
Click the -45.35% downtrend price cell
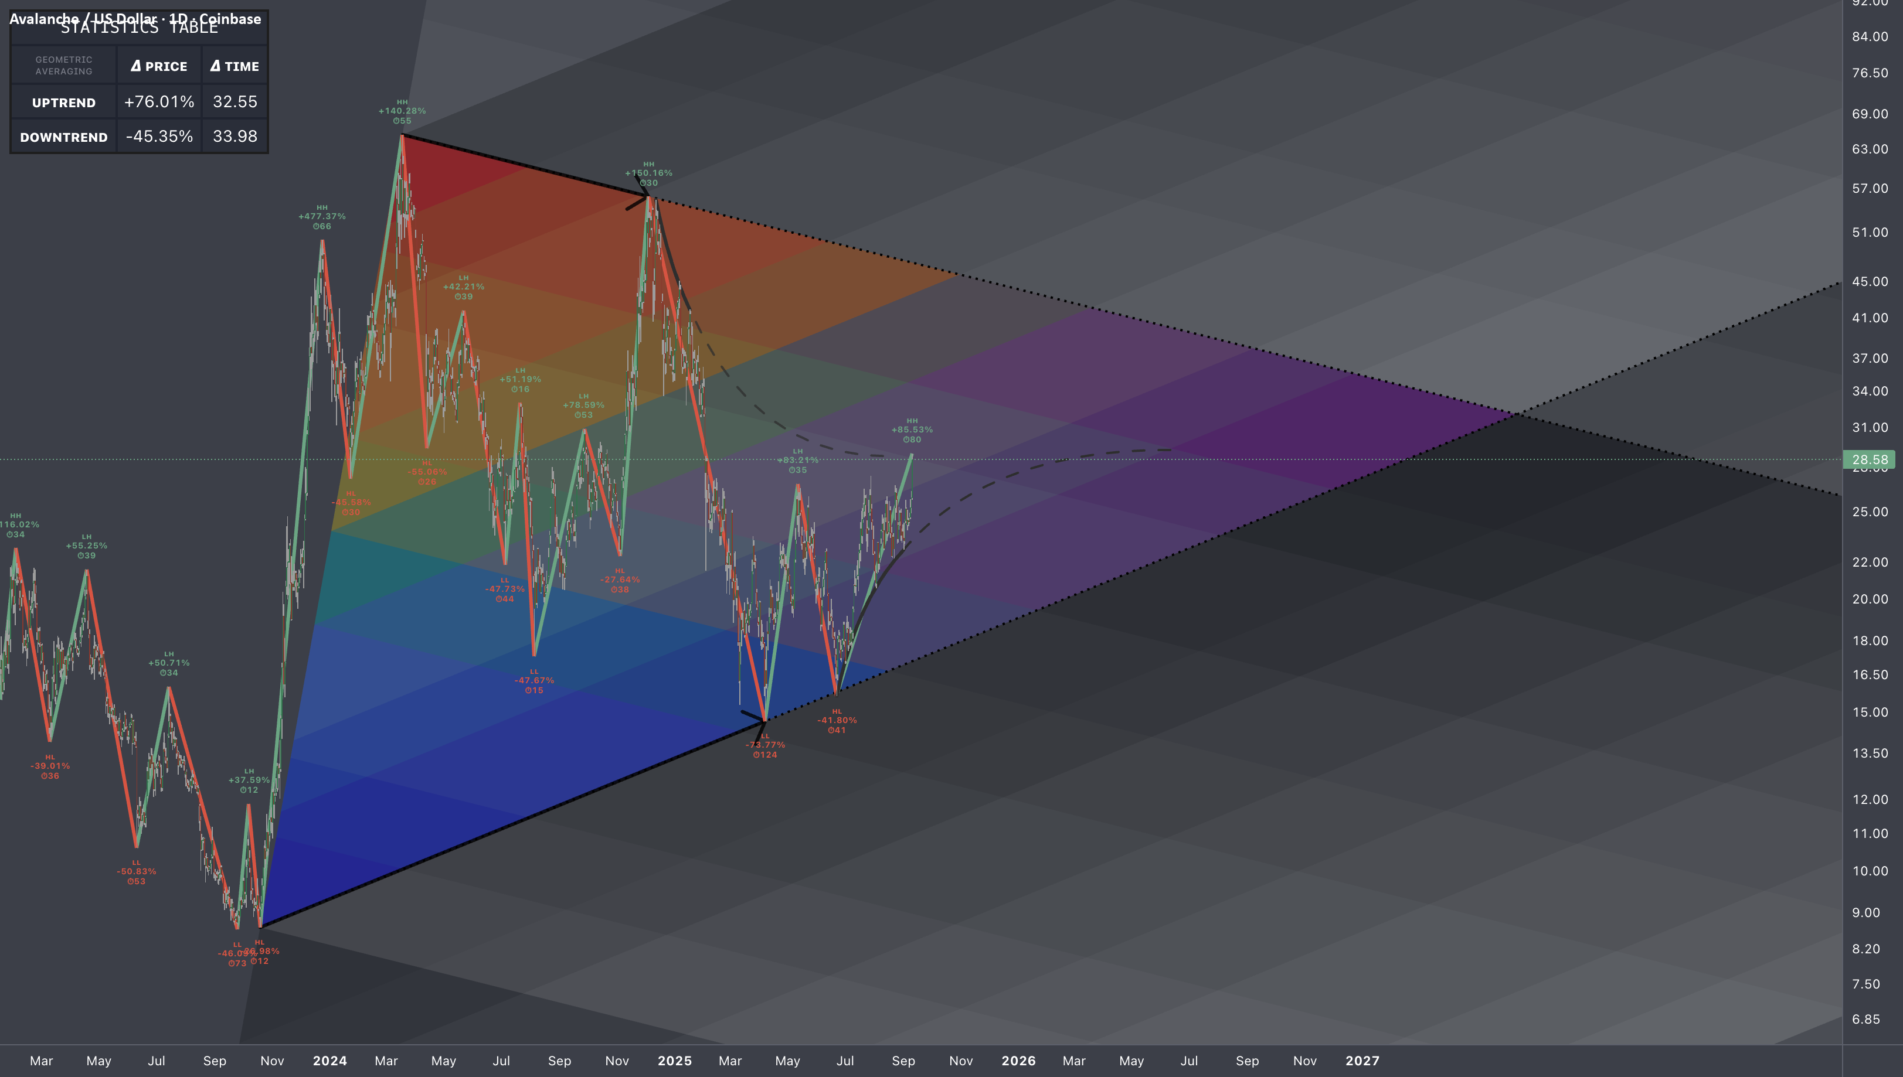tap(159, 137)
